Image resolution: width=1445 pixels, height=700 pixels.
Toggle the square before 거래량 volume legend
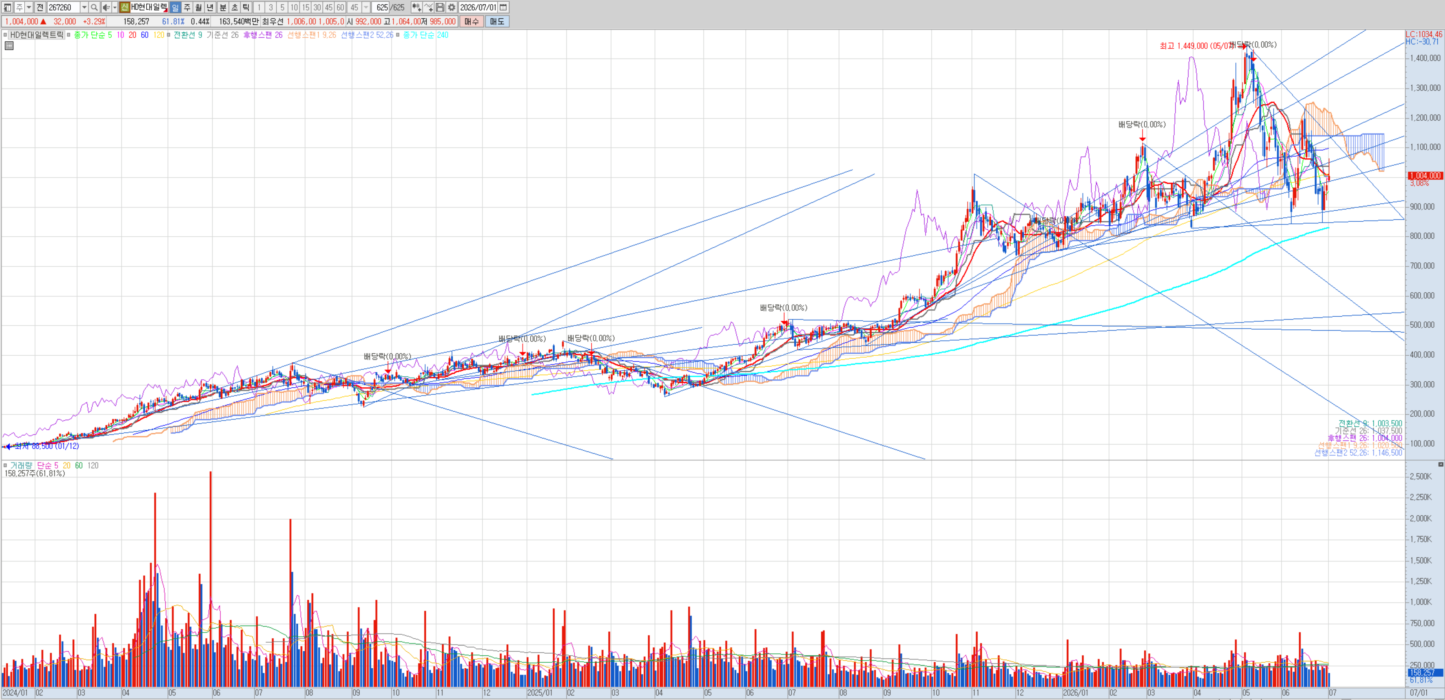6,465
